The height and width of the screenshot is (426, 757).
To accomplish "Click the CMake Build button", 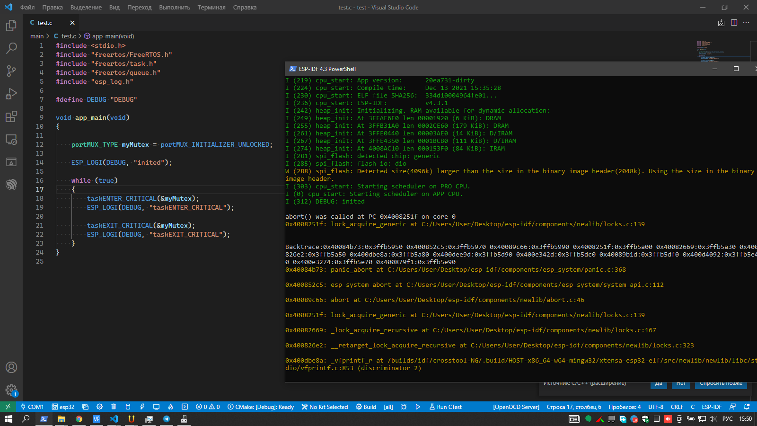I will point(366,407).
